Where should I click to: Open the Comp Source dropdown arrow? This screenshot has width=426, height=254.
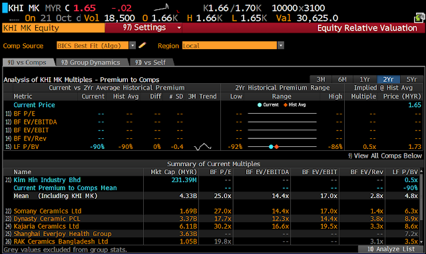(132, 45)
